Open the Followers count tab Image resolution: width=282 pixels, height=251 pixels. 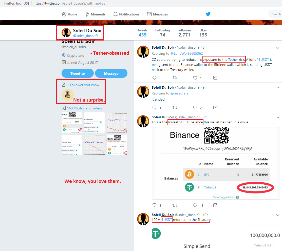(x=184, y=33)
